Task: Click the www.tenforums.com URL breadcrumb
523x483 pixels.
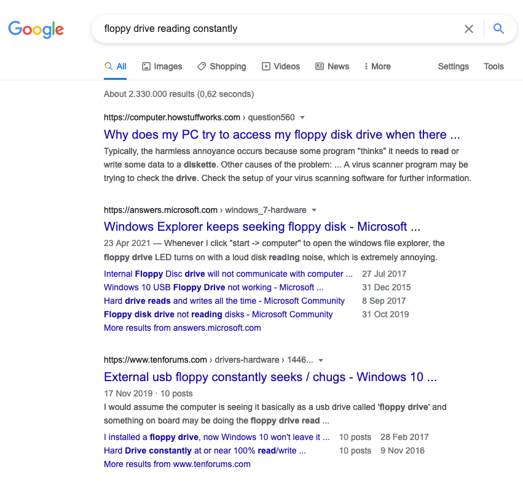Action: click(x=208, y=360)
